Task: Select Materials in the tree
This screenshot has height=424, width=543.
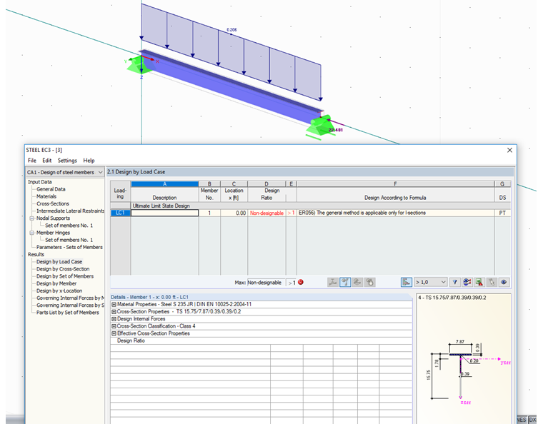Action: [x=46, y=196]
